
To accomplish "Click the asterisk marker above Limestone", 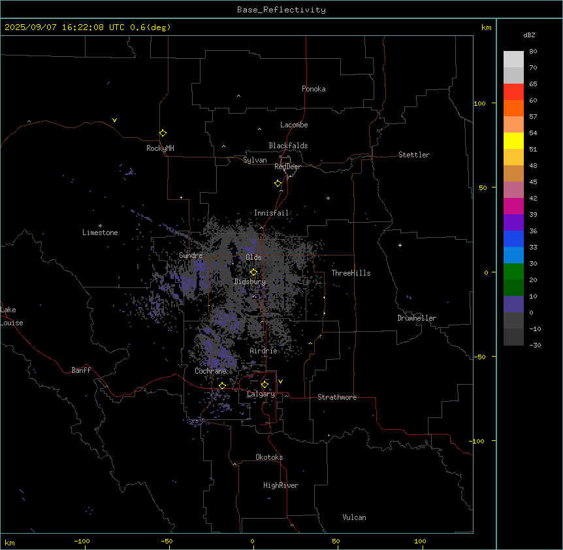I will pyautogui.click(x=100, y=226).
